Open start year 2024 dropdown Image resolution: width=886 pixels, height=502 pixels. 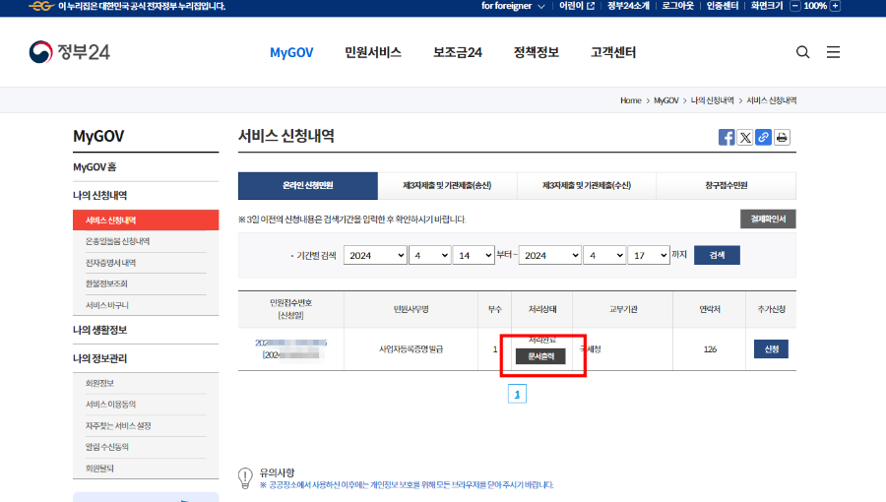[375, 255]
